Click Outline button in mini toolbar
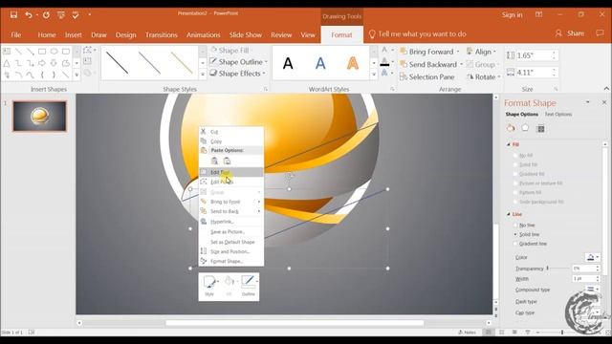This screenshot has height=344, width=612. pyautogui.click(x=249, y=286)
